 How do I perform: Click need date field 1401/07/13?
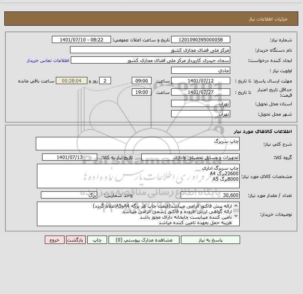pos(70,157)
